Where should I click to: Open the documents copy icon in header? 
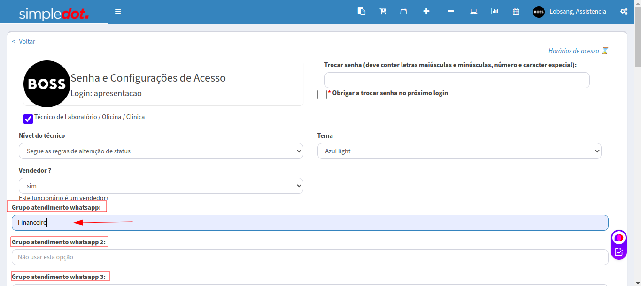[x=361, y=11]
